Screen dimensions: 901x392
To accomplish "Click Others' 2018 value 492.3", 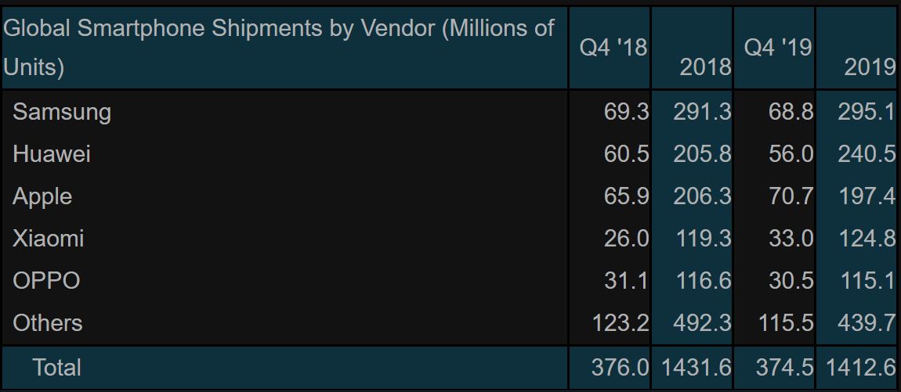I will [702, 323].
